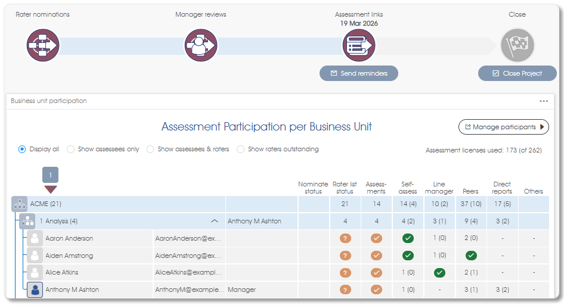Click the Alice Atkins name

click(x=62, y=272)
